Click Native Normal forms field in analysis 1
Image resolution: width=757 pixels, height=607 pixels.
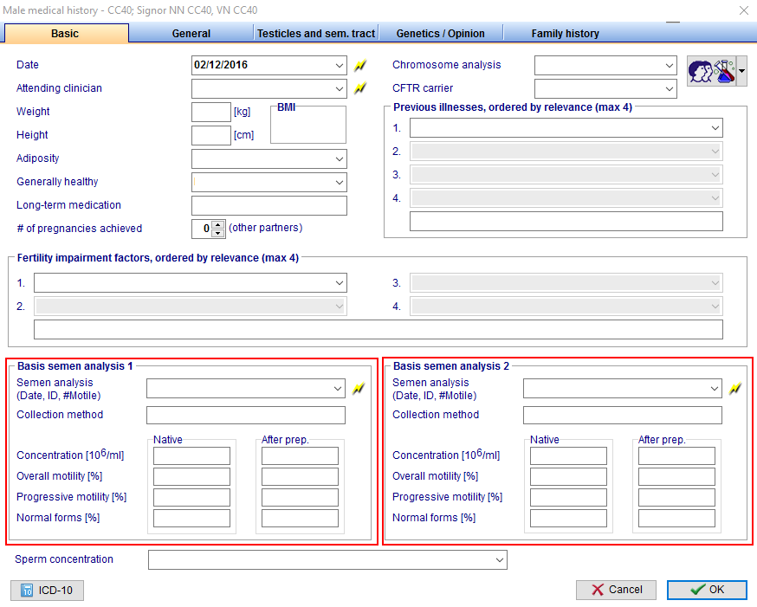click(x=191, y=518)
